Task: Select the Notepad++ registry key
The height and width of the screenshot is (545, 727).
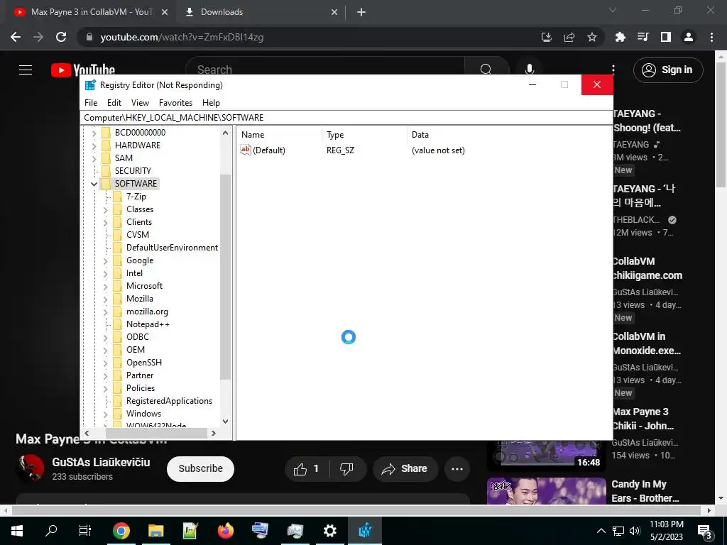Action: pos(148,324)
